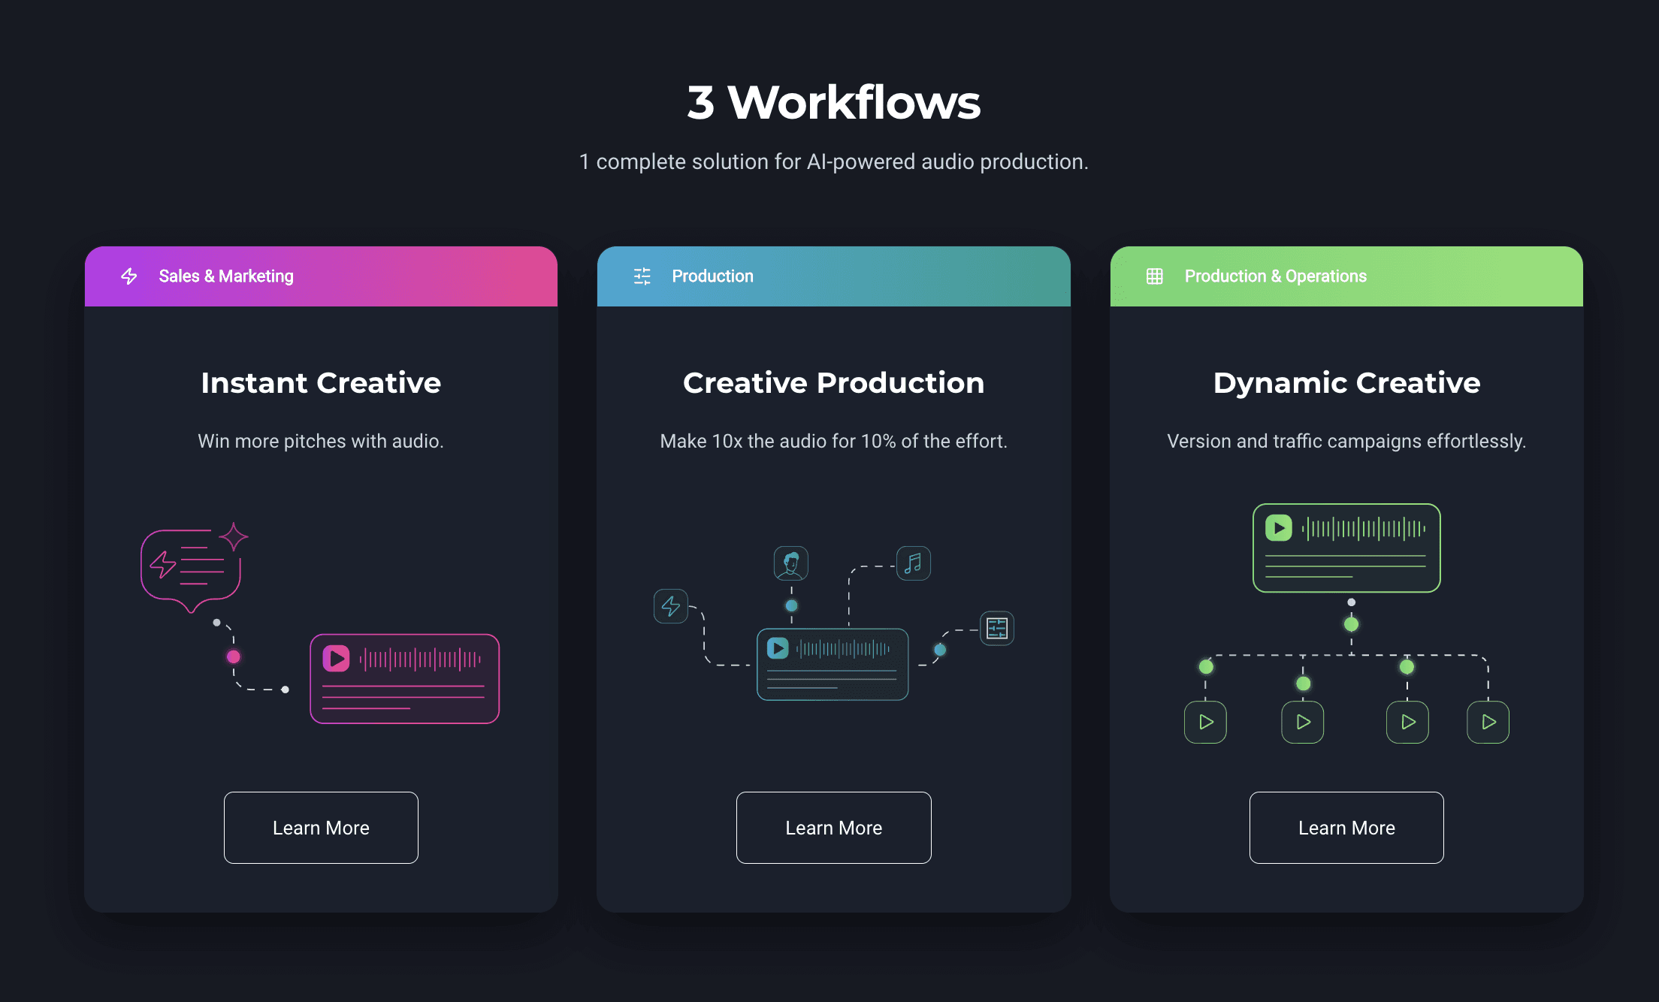Click the mixer settings node in Creative Production diagram

point(997,628)
